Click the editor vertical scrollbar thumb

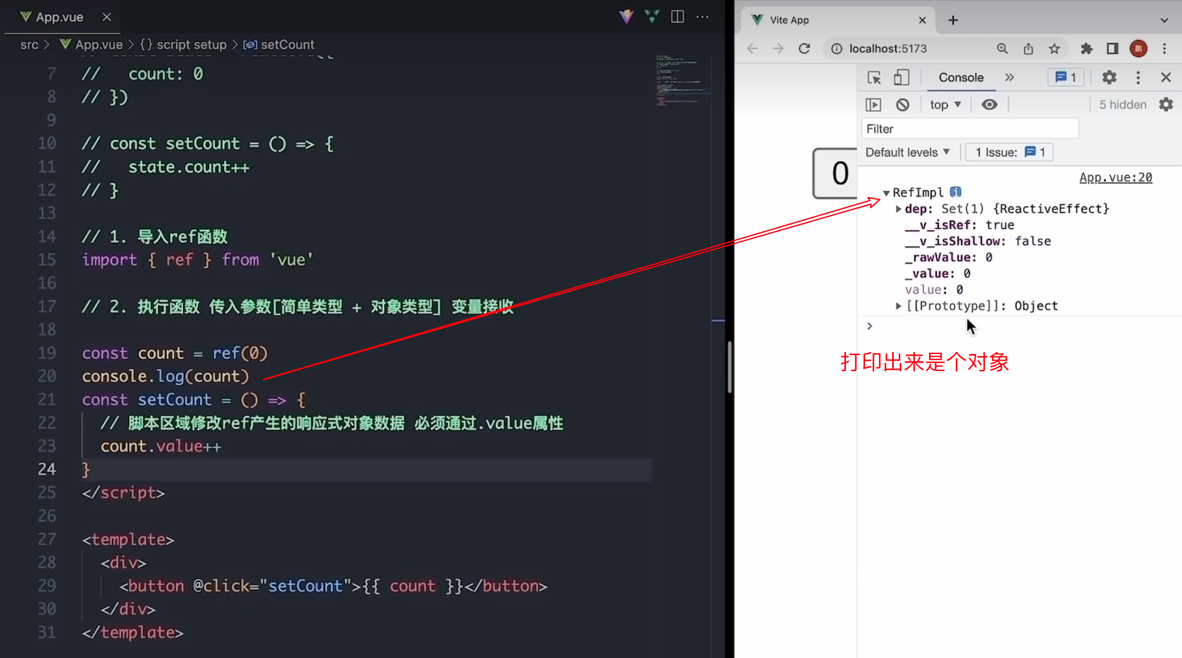[x=729, y=366]
